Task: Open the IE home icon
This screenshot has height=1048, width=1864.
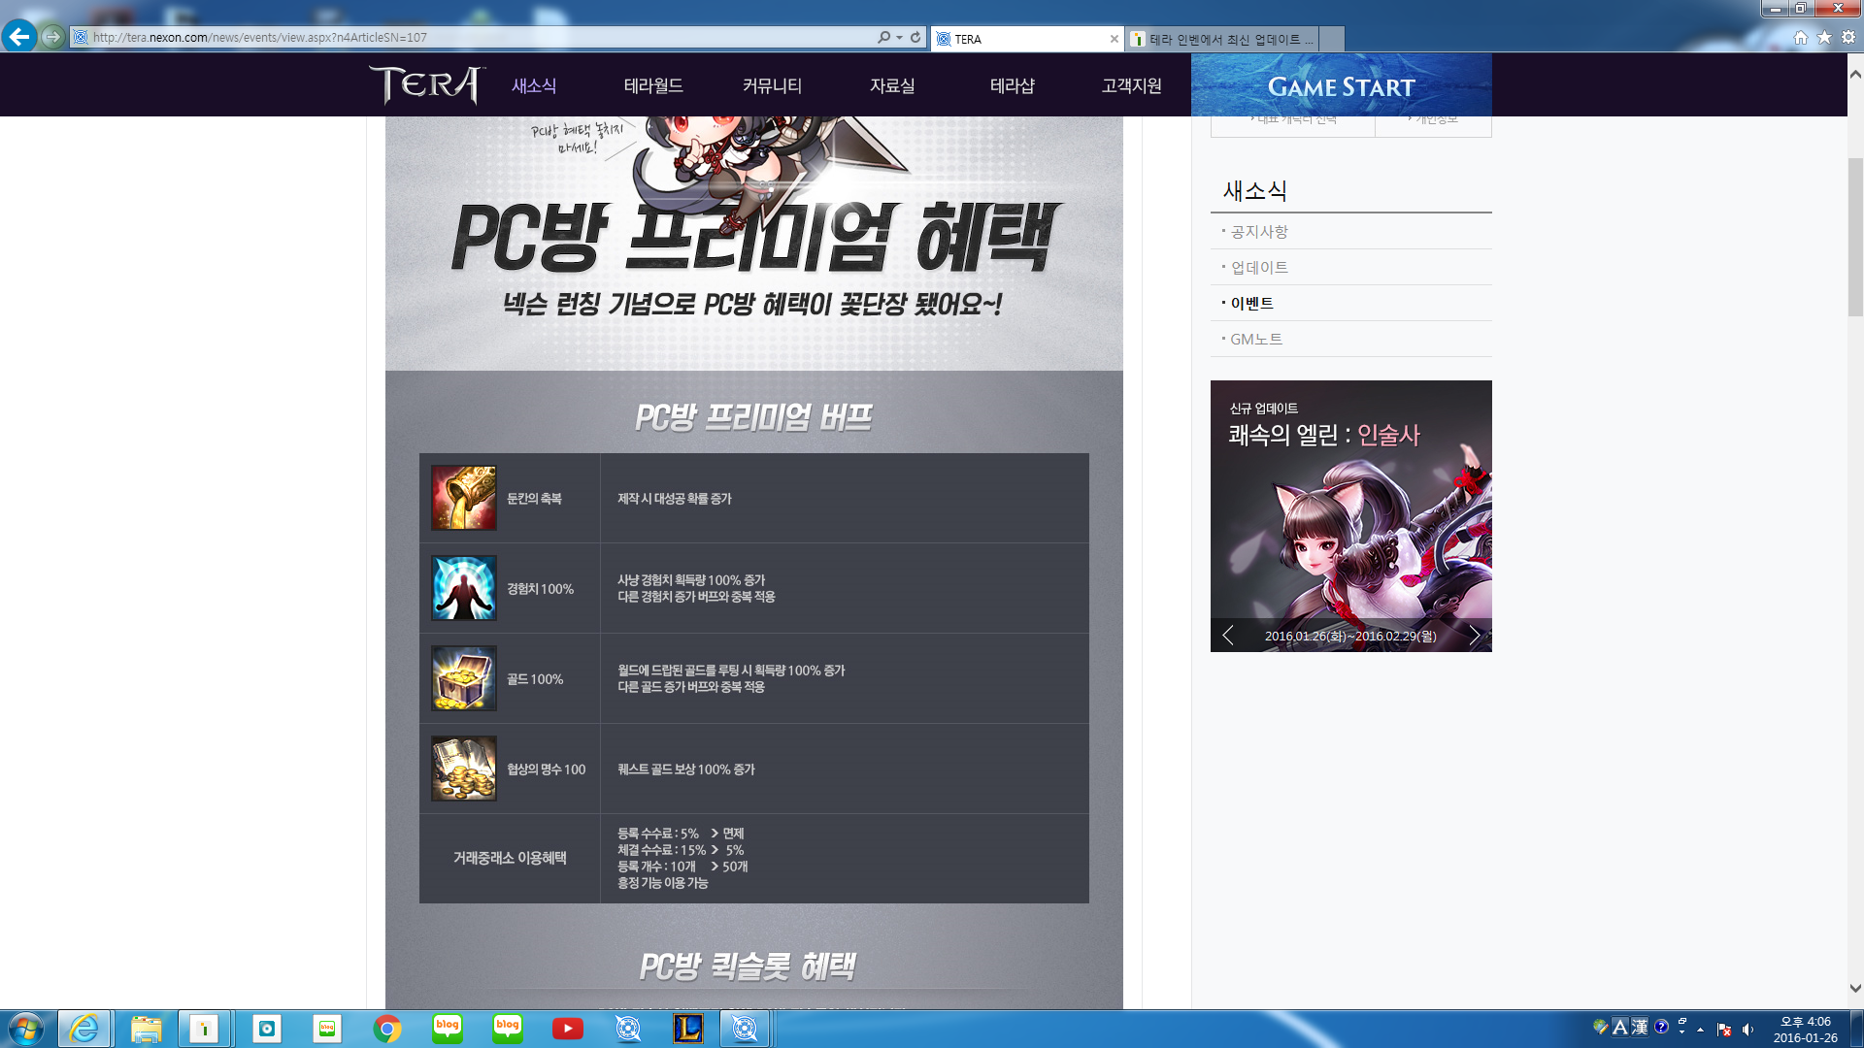Action: click(x=1800, y=37)
